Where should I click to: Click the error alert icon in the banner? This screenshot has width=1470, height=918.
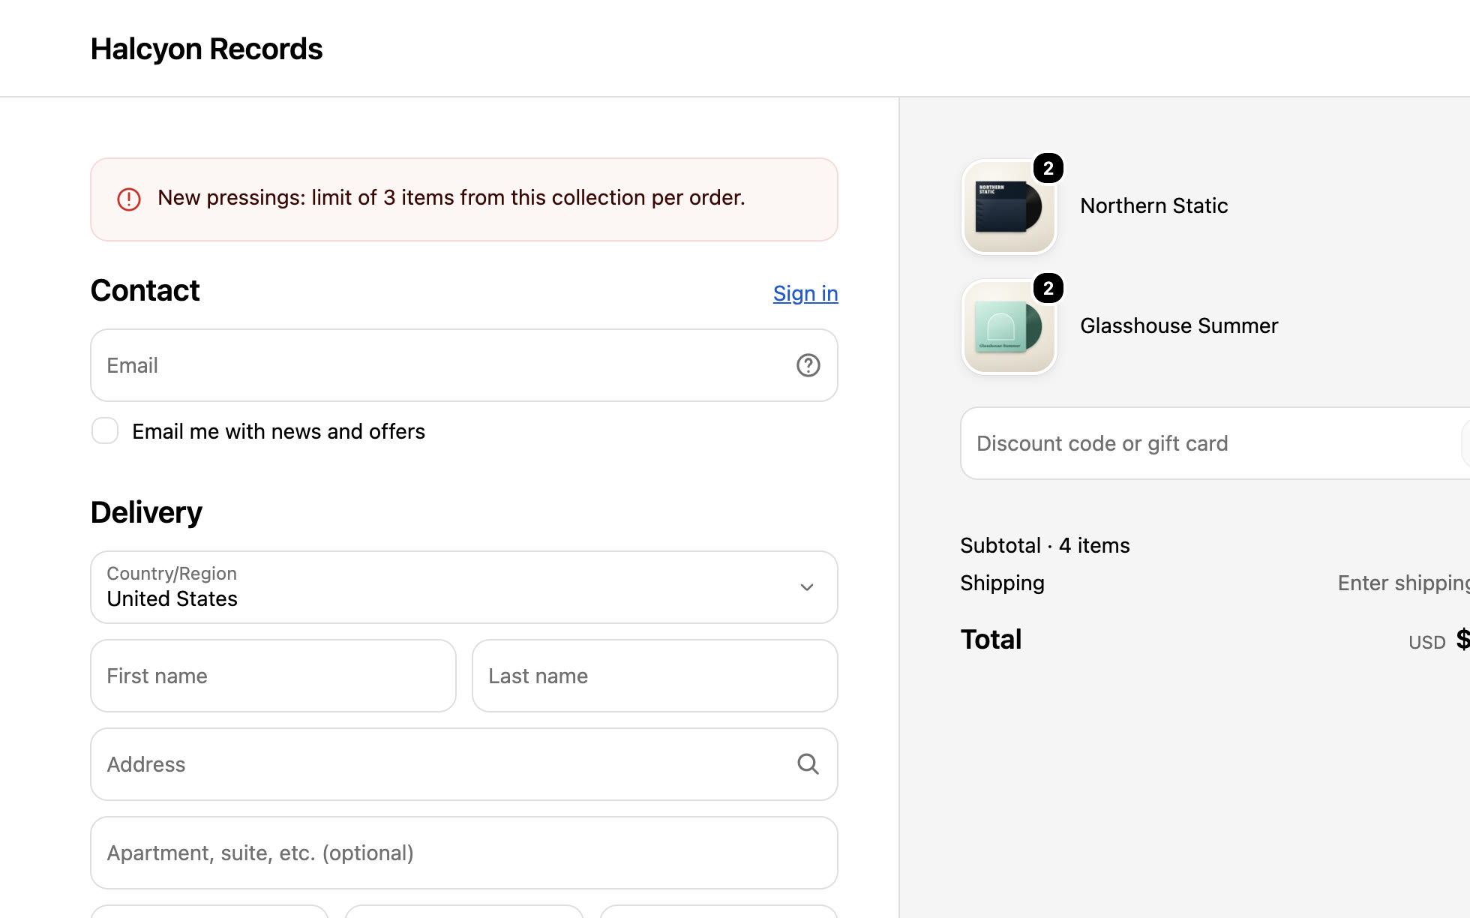tap(129, 199)
